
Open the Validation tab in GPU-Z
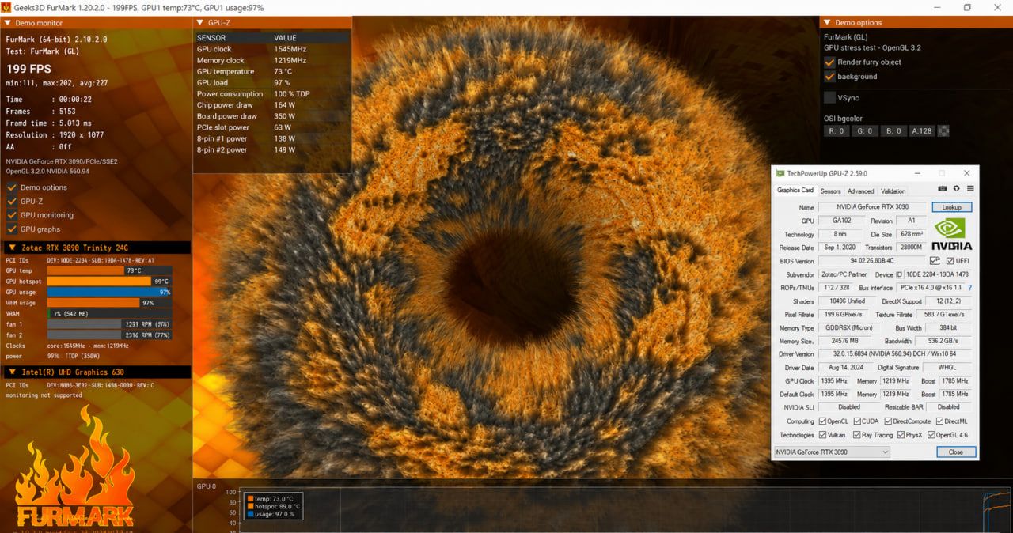[x=893, y=191]
